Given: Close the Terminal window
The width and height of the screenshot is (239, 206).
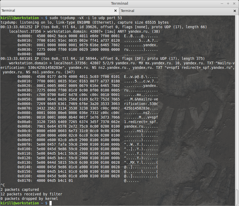Looking at the screenshot, I should 234,3.
